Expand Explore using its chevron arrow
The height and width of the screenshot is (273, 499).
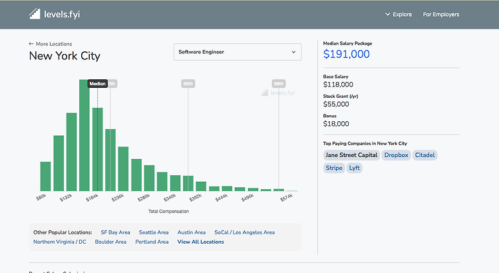pos(387,15)
